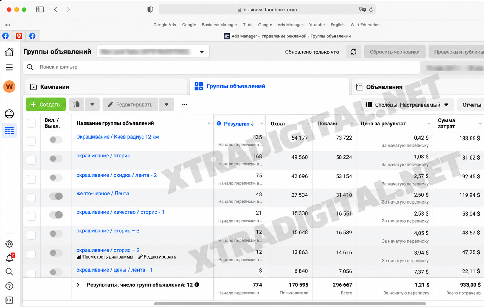Open the Business Manager bookmark
Viewport: 484px width, 307px height.
pos(219,25)
